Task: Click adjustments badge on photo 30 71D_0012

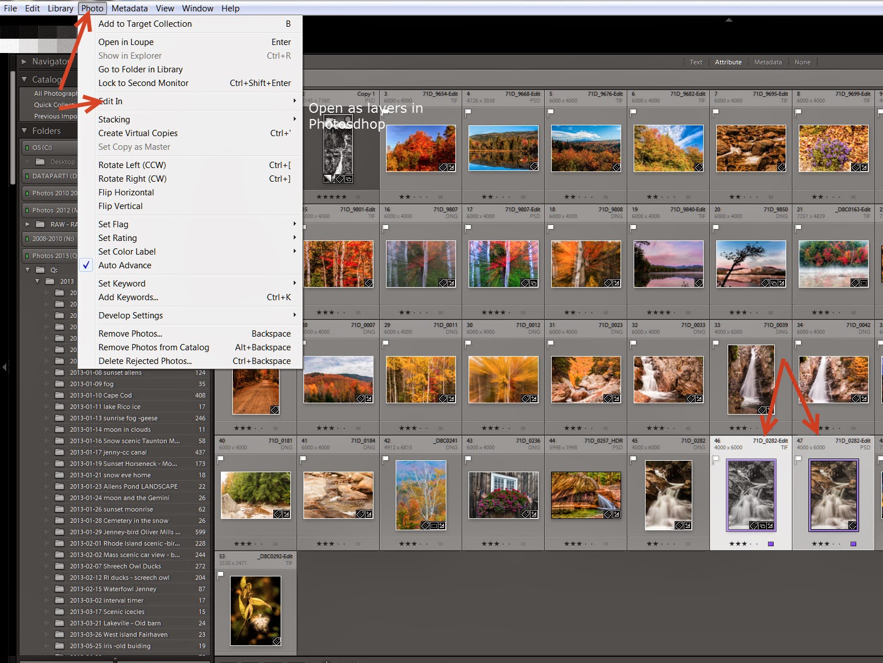Action: pos(534,398)
